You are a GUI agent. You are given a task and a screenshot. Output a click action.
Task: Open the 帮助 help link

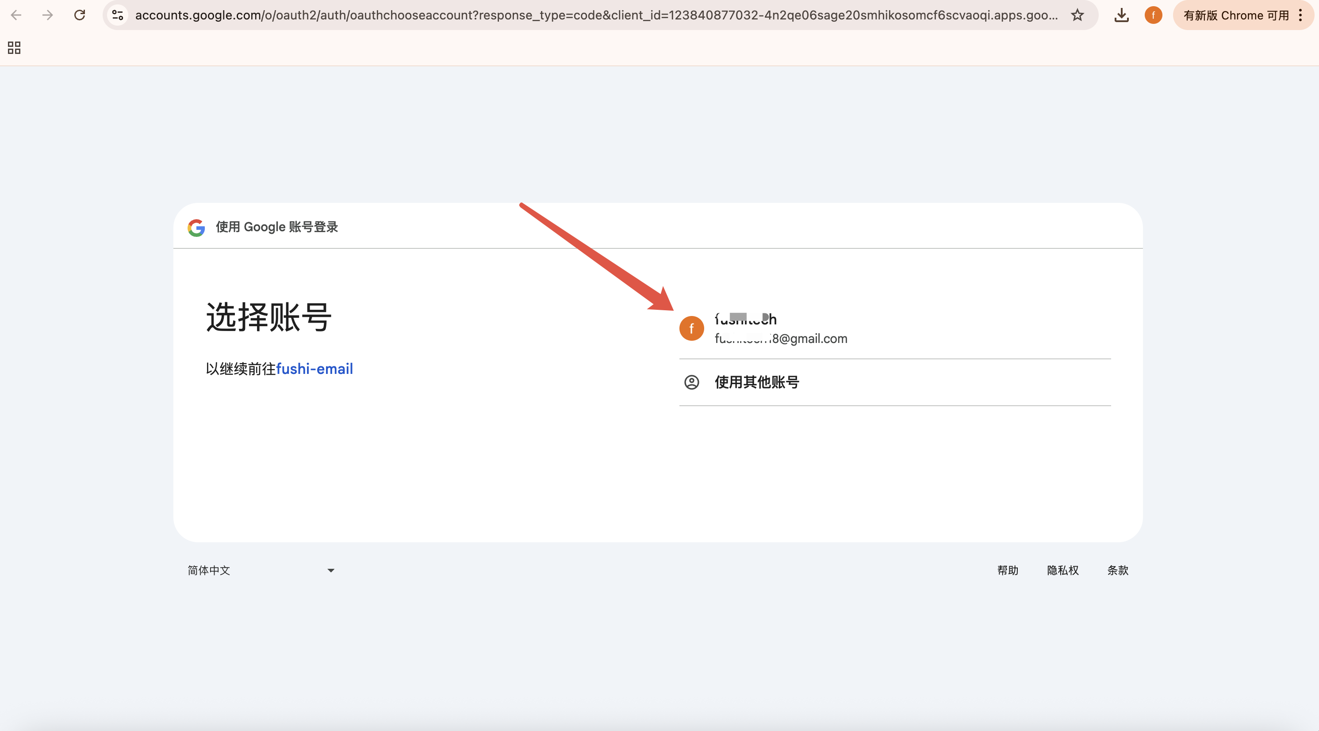(x=1008, y=570)
